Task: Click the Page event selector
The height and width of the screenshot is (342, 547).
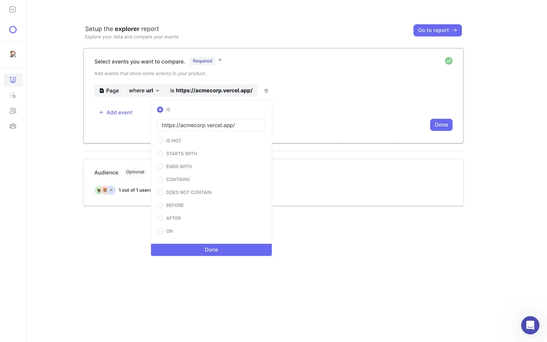Action: (x=109, y=91)
